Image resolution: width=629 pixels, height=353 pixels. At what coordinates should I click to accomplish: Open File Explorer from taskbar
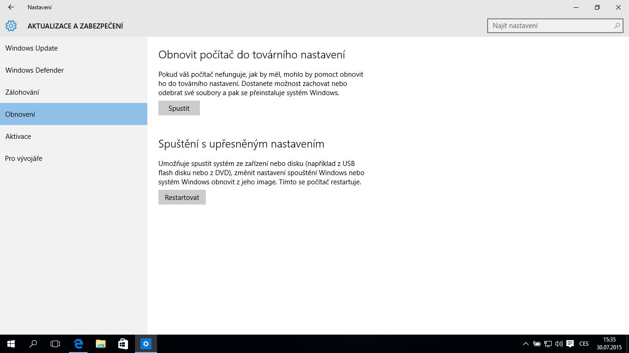click(100, 344)
